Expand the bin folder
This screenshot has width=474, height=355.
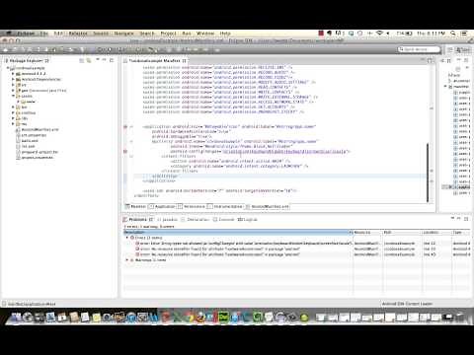[13, 107]
